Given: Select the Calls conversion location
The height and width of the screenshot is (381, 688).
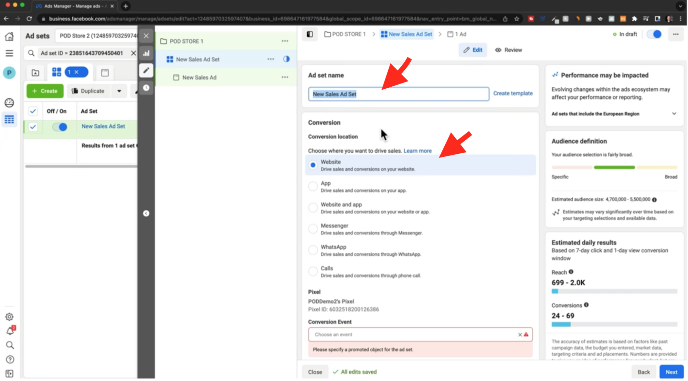Looking at the screenshot, I should pyautogui.click(x=313, y=271).
